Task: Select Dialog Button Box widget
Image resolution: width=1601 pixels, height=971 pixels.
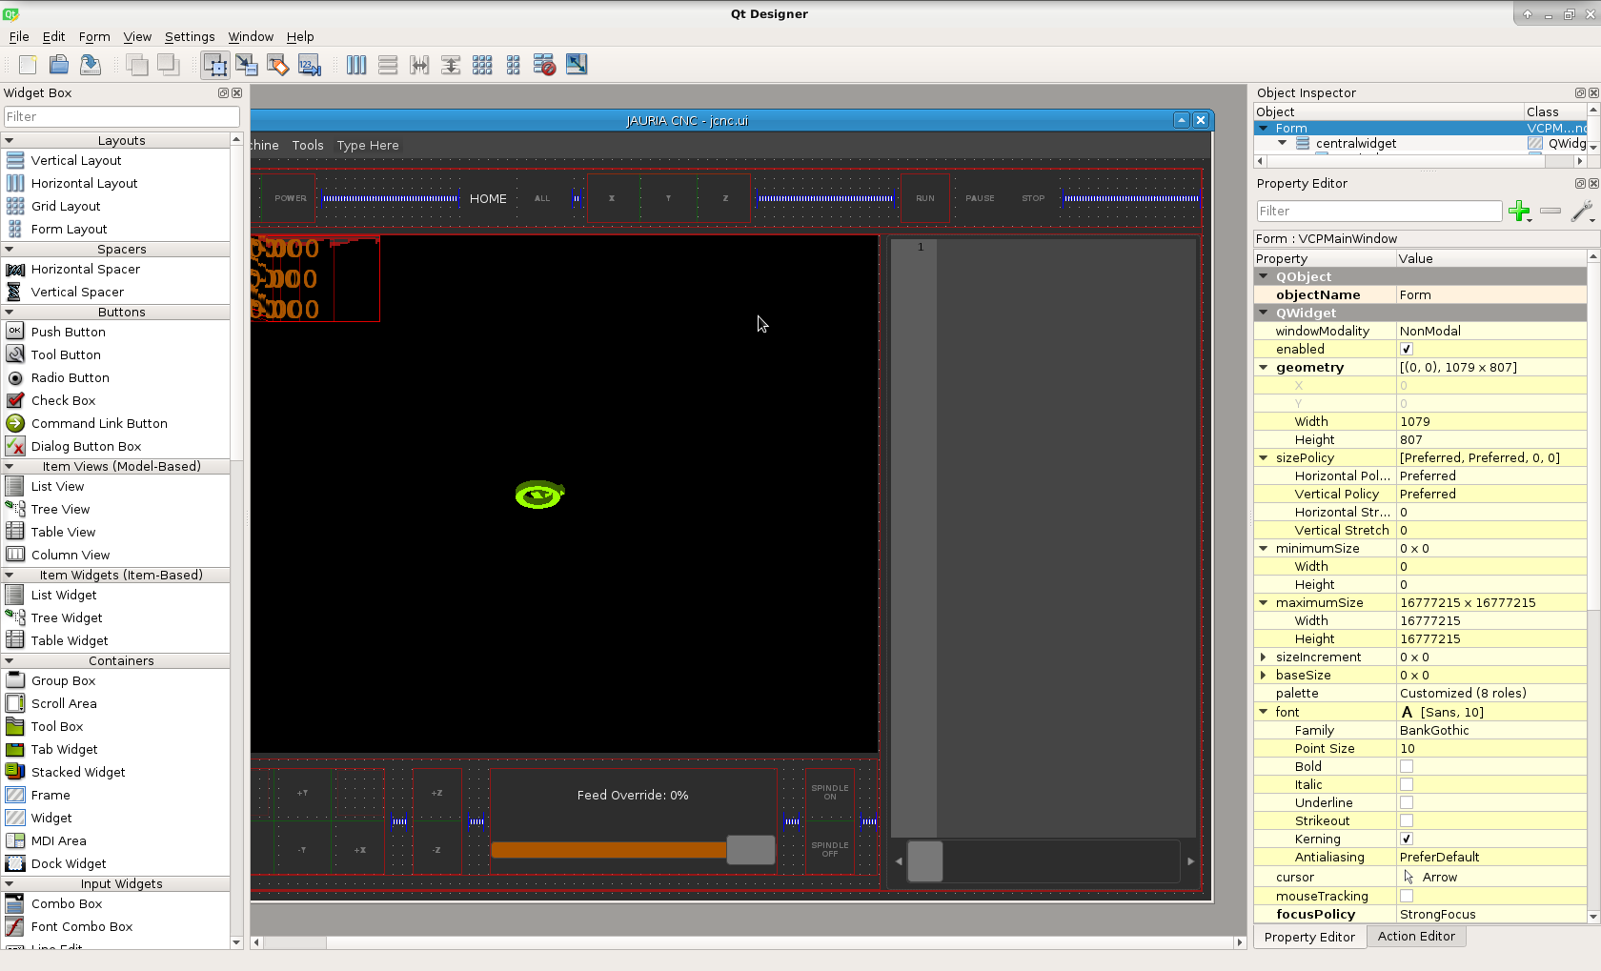Action: (x=86, y=446)
